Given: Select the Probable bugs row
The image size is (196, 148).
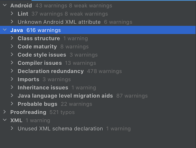Looking at the screenshot, I should coord(98,104).
